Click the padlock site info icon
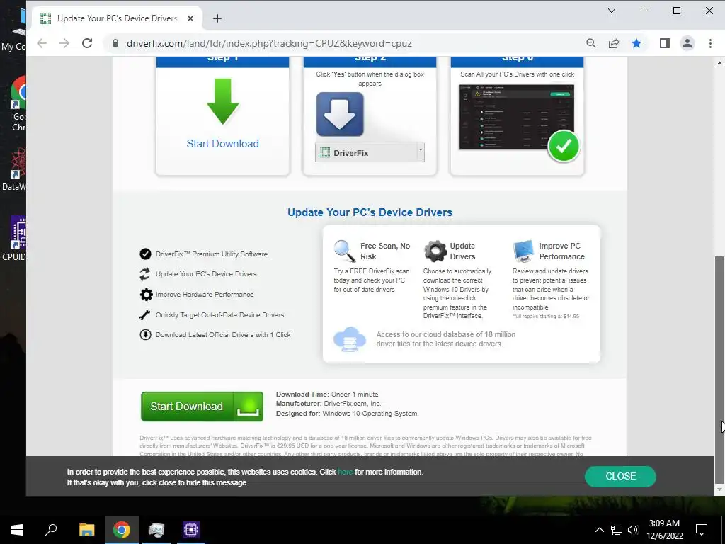Viewport: 725px width, 544px height. pos(115,43)
